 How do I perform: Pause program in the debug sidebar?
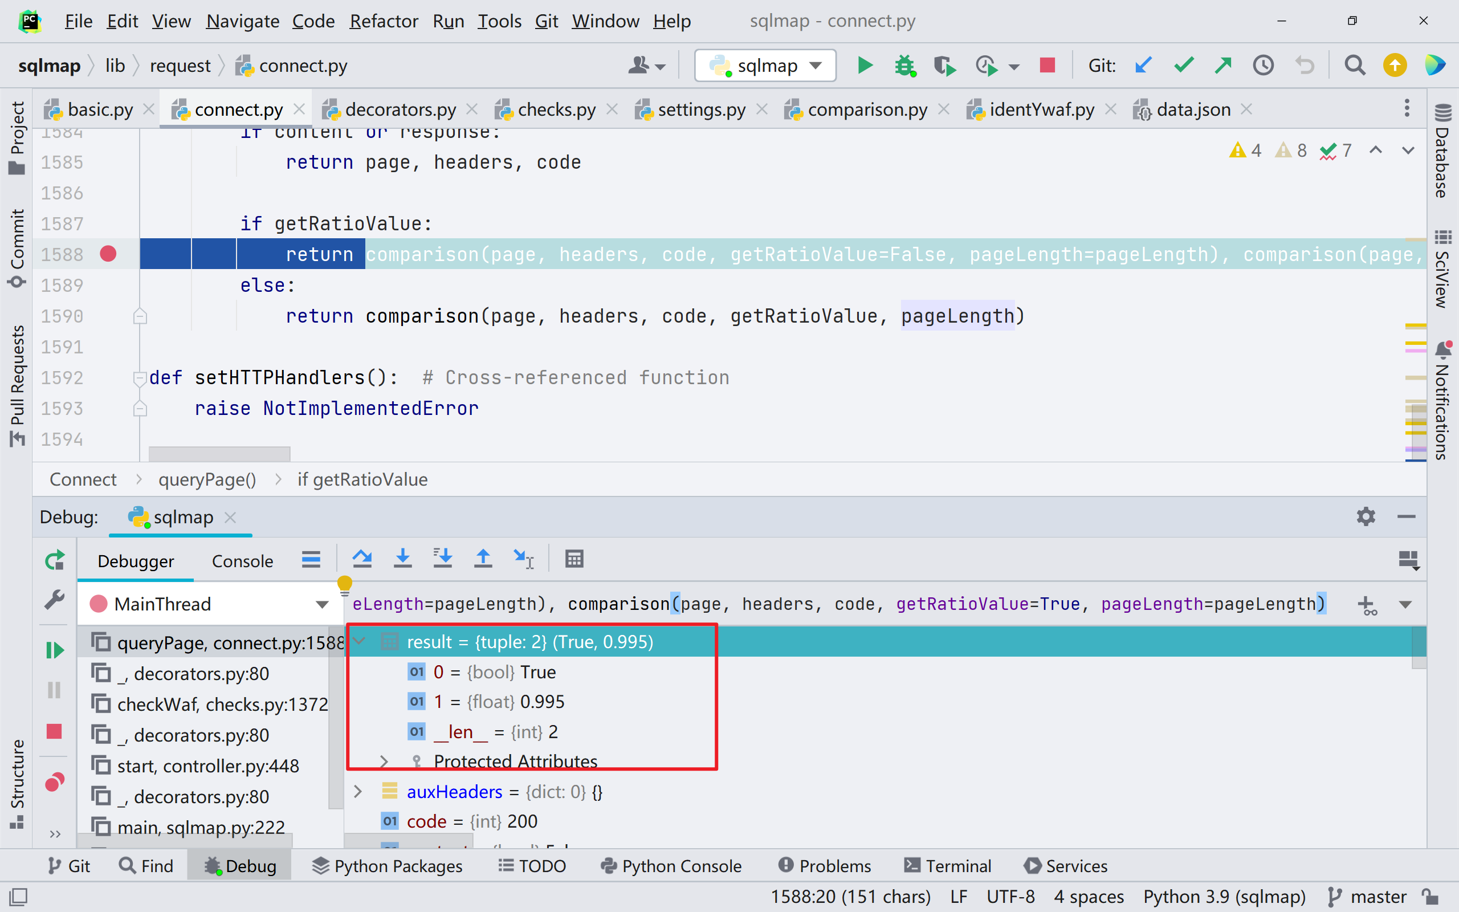[x=54, y=690]
